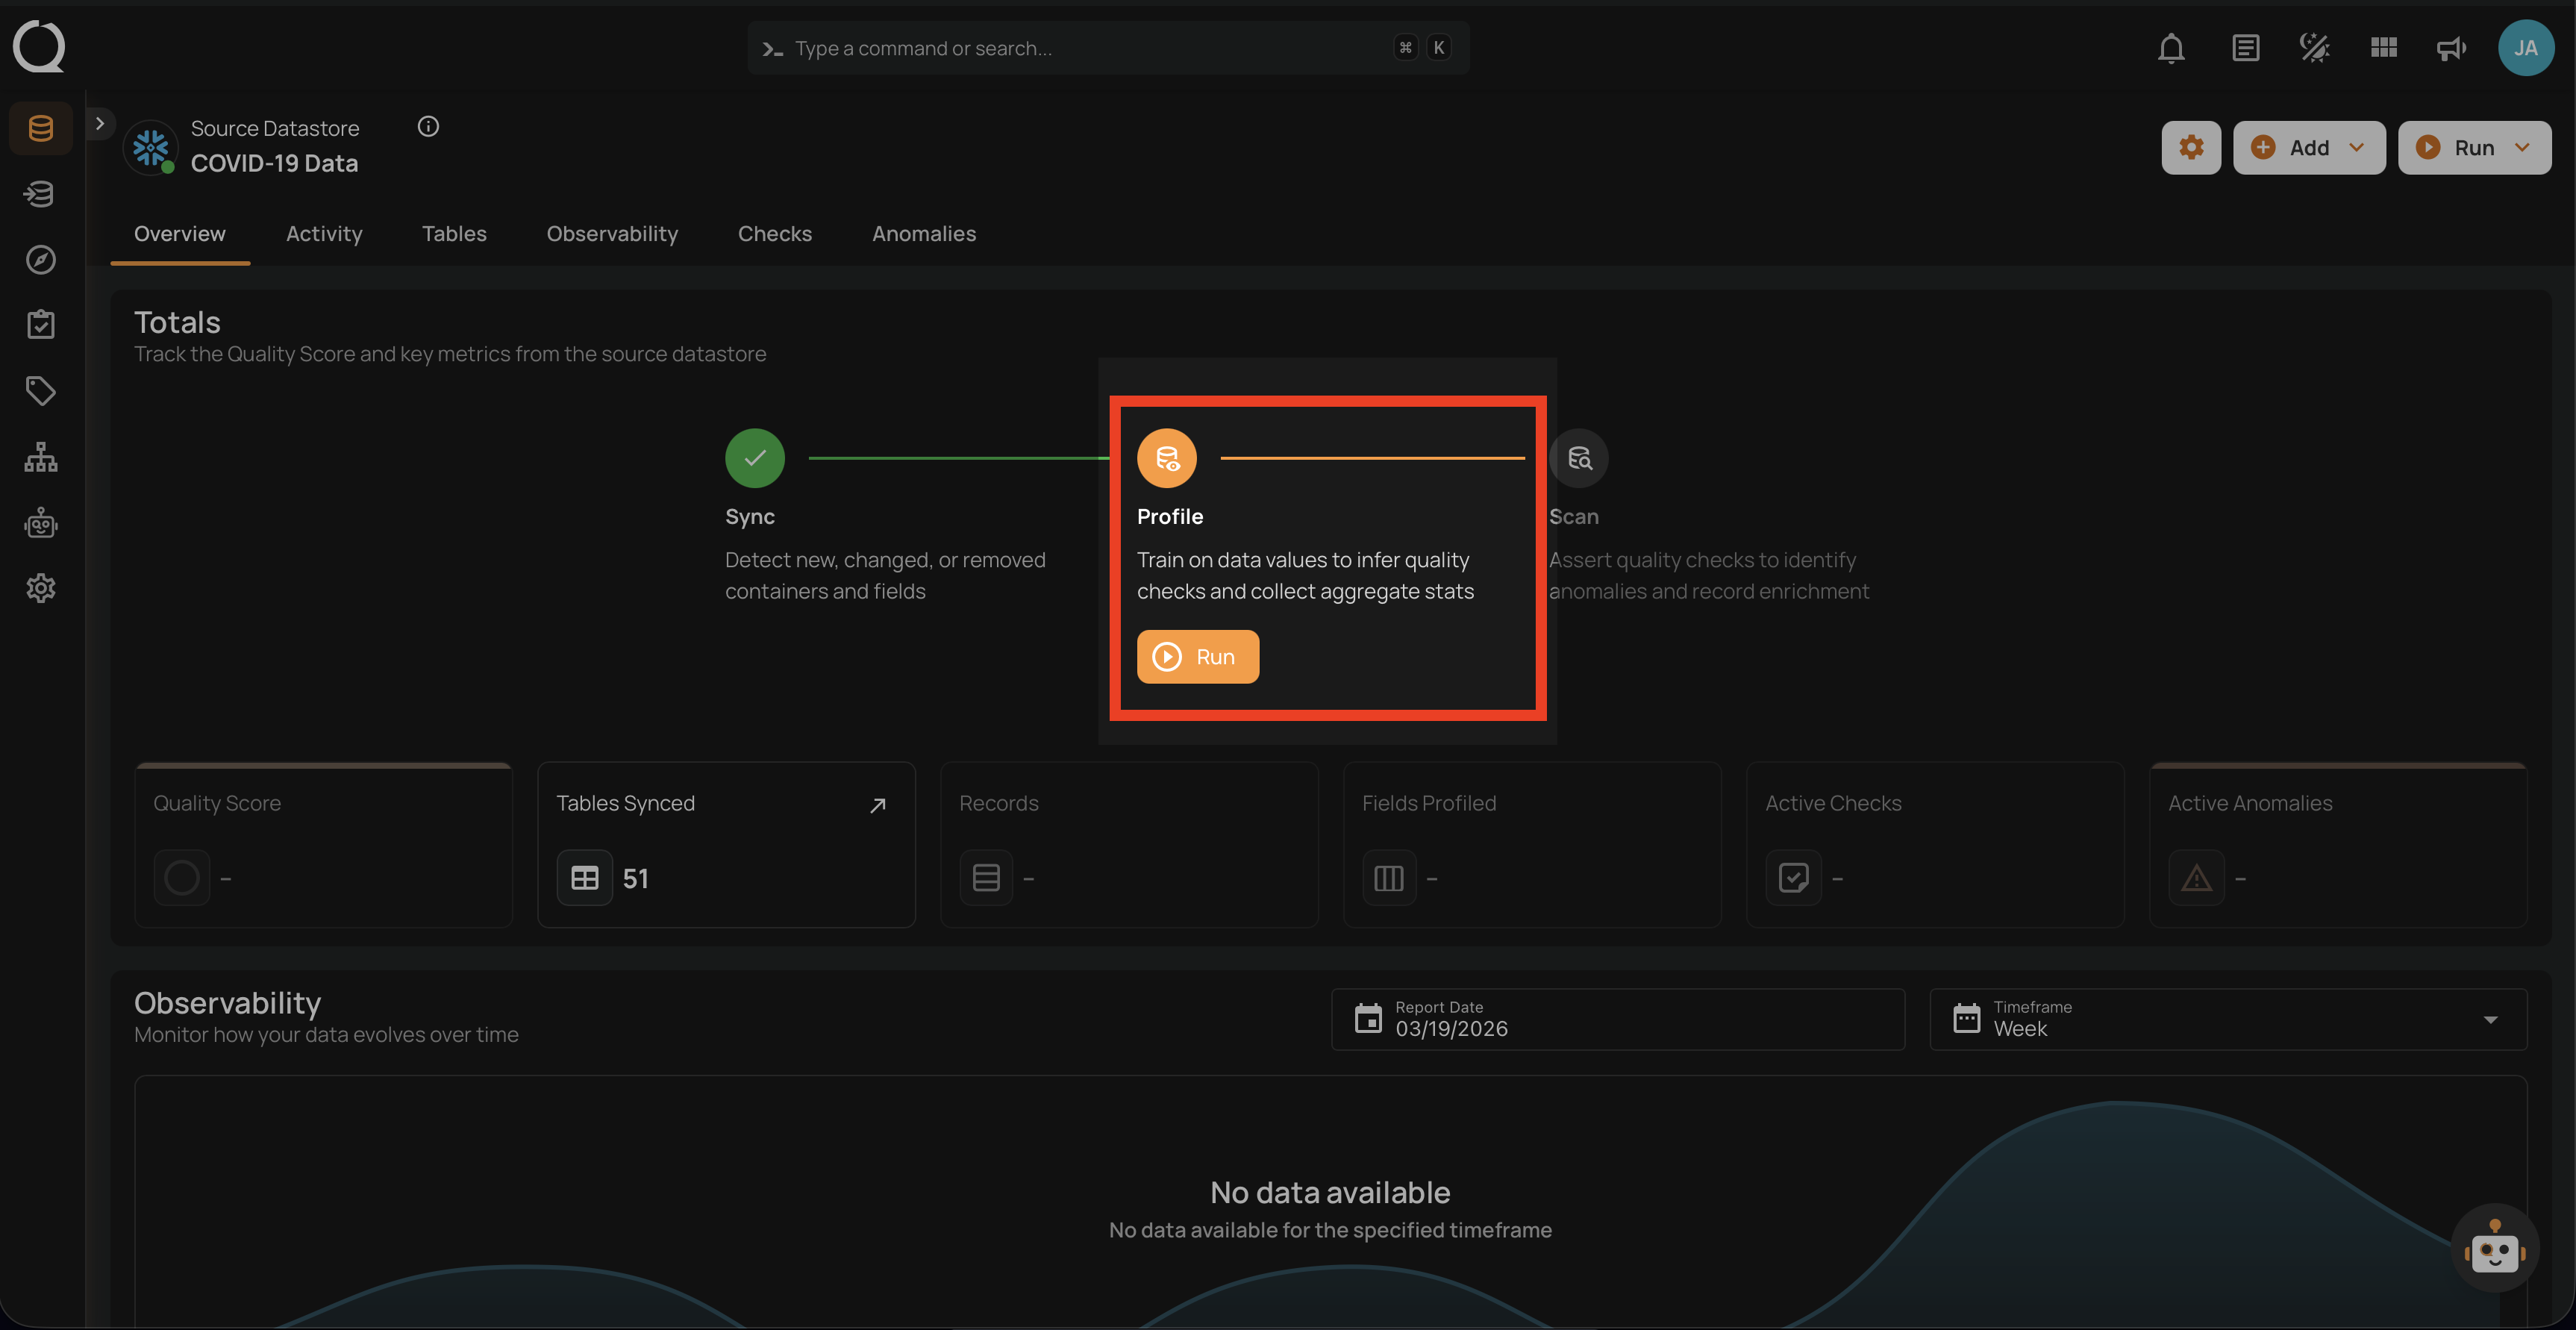Image resolution: width=2576 pixels, height=1330 pixels.
Task: Open the Containers hierarchy icon in sidebar
Action: click(40, 457)
